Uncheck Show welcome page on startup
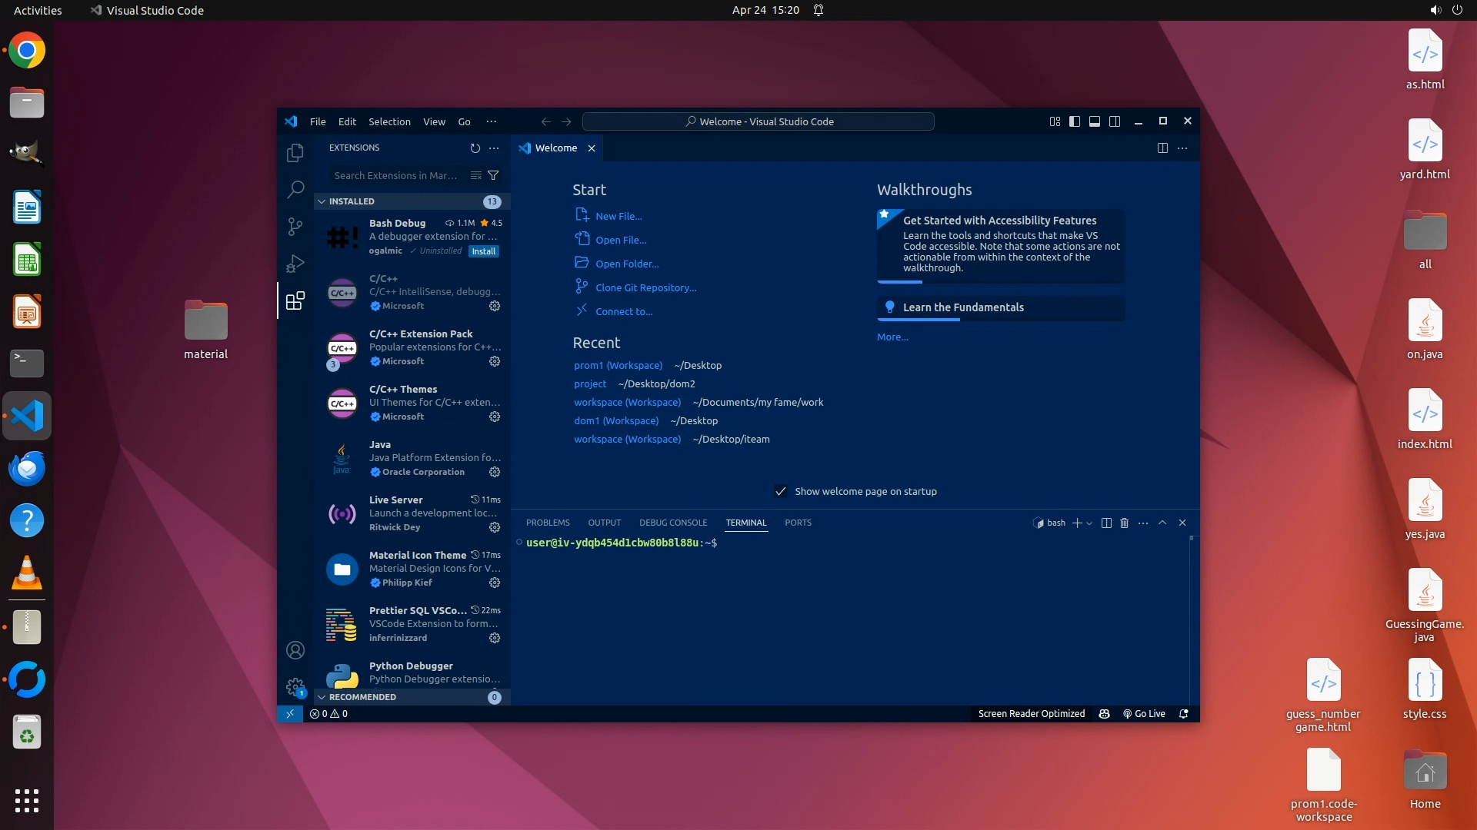 point(781,491)
